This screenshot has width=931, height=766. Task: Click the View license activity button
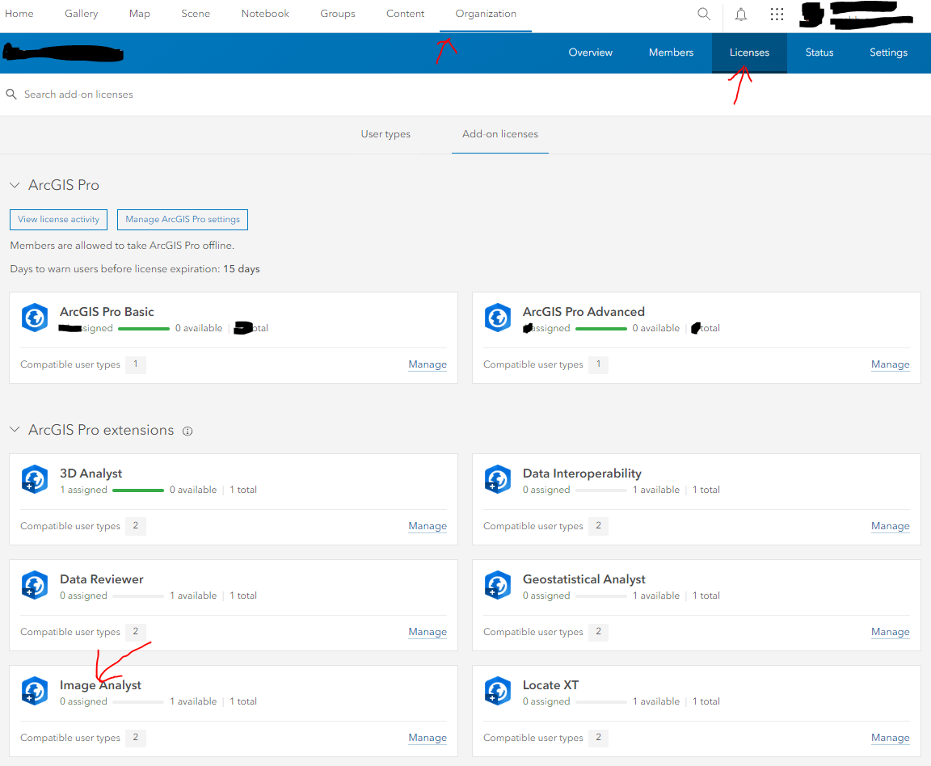pos(57,219)
